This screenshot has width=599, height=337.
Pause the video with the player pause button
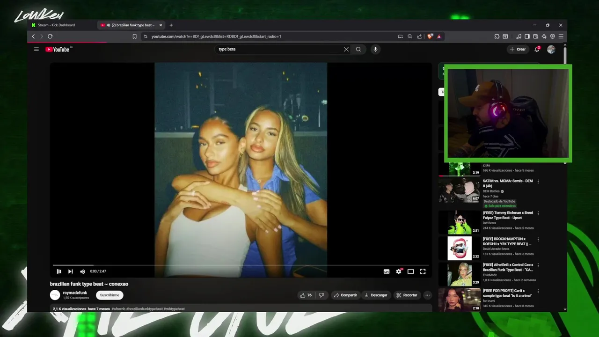pyautogui.click(x=59, y=271)
